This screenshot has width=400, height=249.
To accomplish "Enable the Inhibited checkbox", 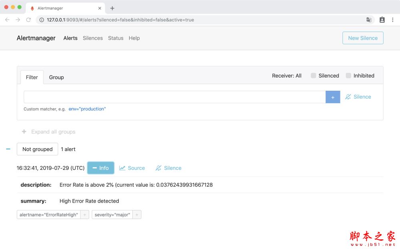I will tap(348, 76).
